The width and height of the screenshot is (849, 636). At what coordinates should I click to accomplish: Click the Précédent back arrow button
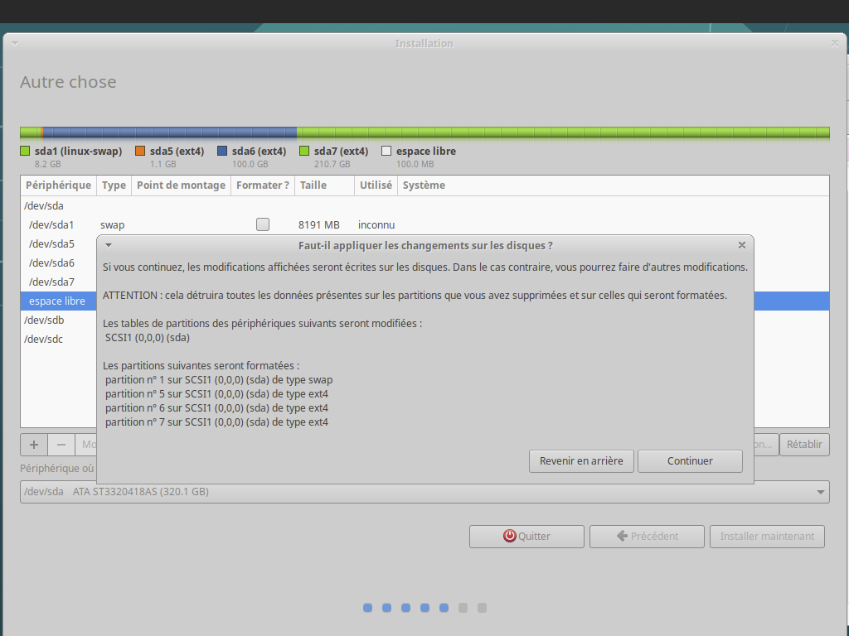pos(647,537)
